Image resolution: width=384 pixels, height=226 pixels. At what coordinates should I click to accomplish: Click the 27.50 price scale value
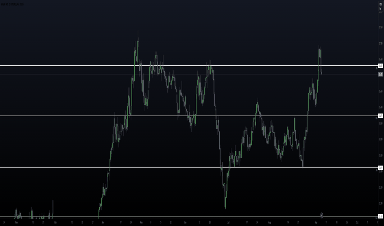pos(381,28)
